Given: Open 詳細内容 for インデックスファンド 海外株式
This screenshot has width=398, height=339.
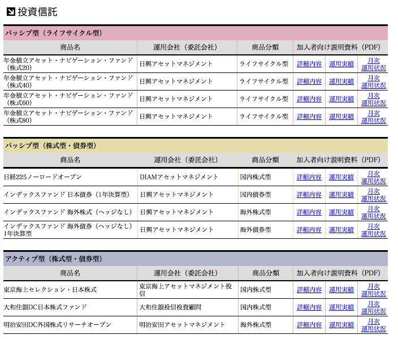Looking at the screenshot, I should [309, 212].
